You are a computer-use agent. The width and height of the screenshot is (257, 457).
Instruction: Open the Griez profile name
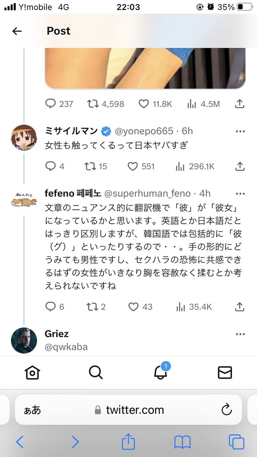coord(57,334)
